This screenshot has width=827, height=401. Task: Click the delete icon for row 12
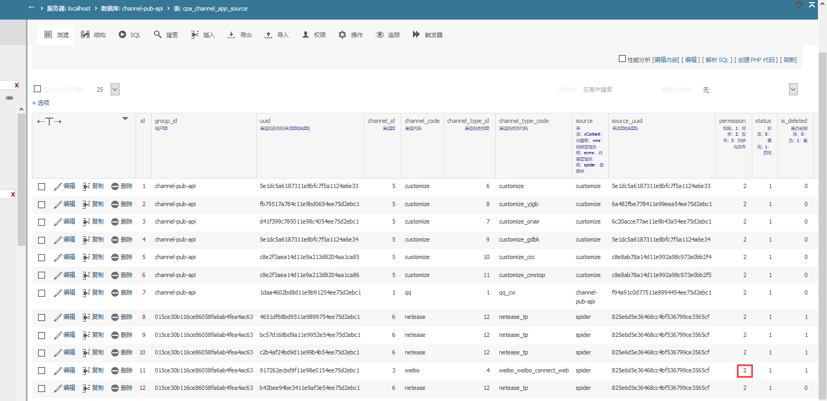[x=115, y=388]
